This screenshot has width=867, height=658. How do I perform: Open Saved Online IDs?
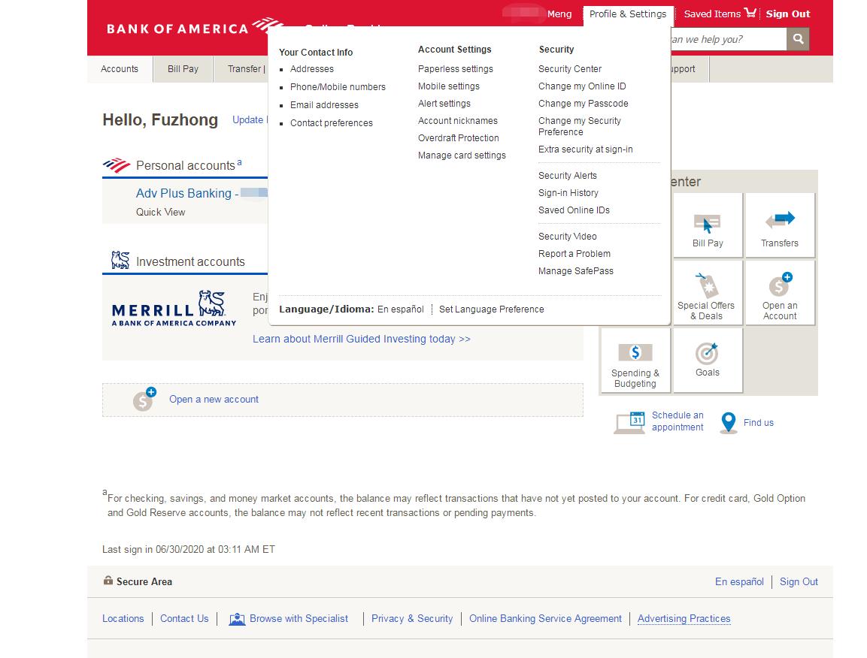(574, 210)
